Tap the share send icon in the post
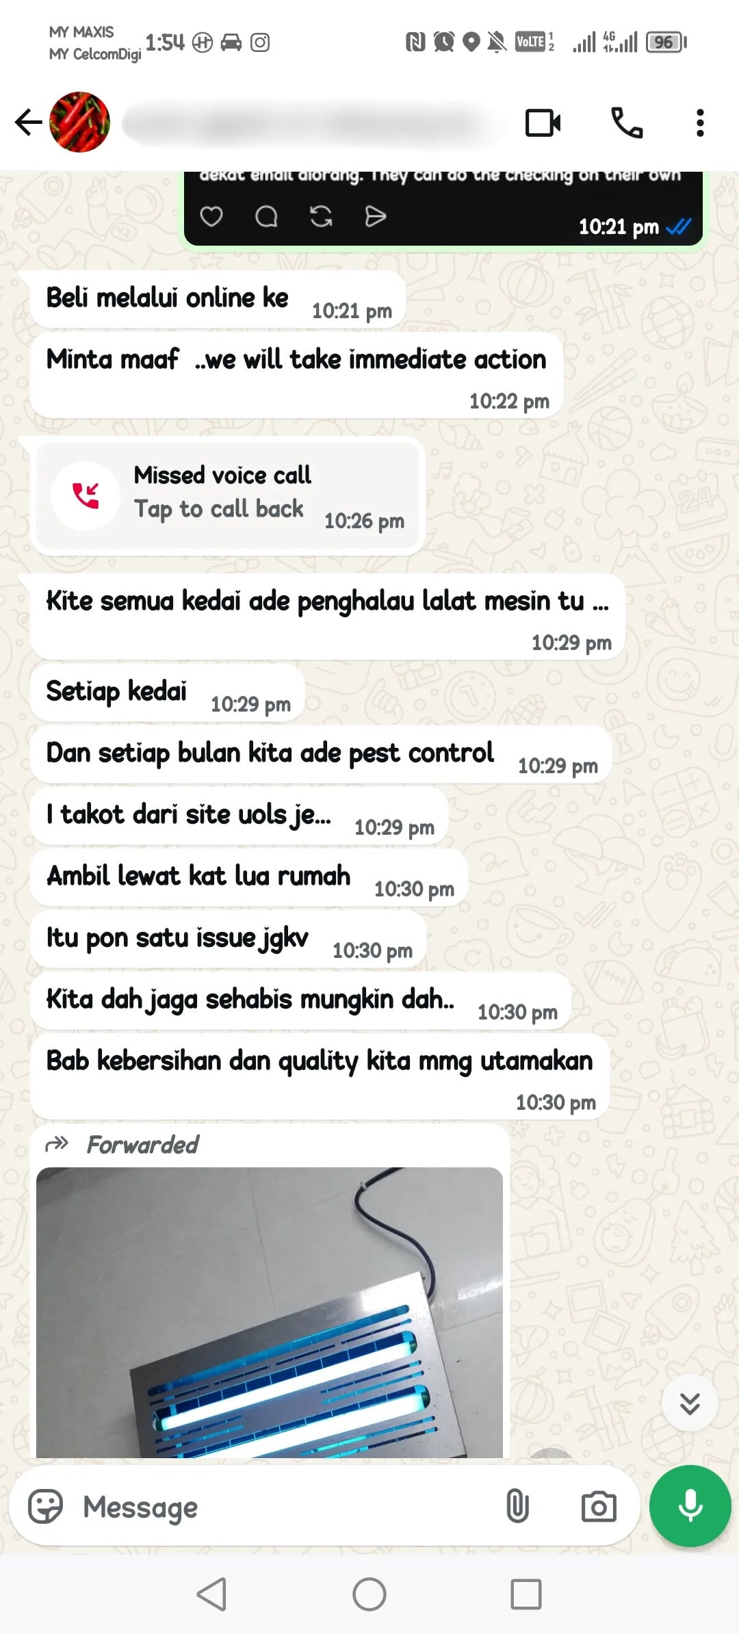Screen dimensions: 739x1634 point(375,217)
